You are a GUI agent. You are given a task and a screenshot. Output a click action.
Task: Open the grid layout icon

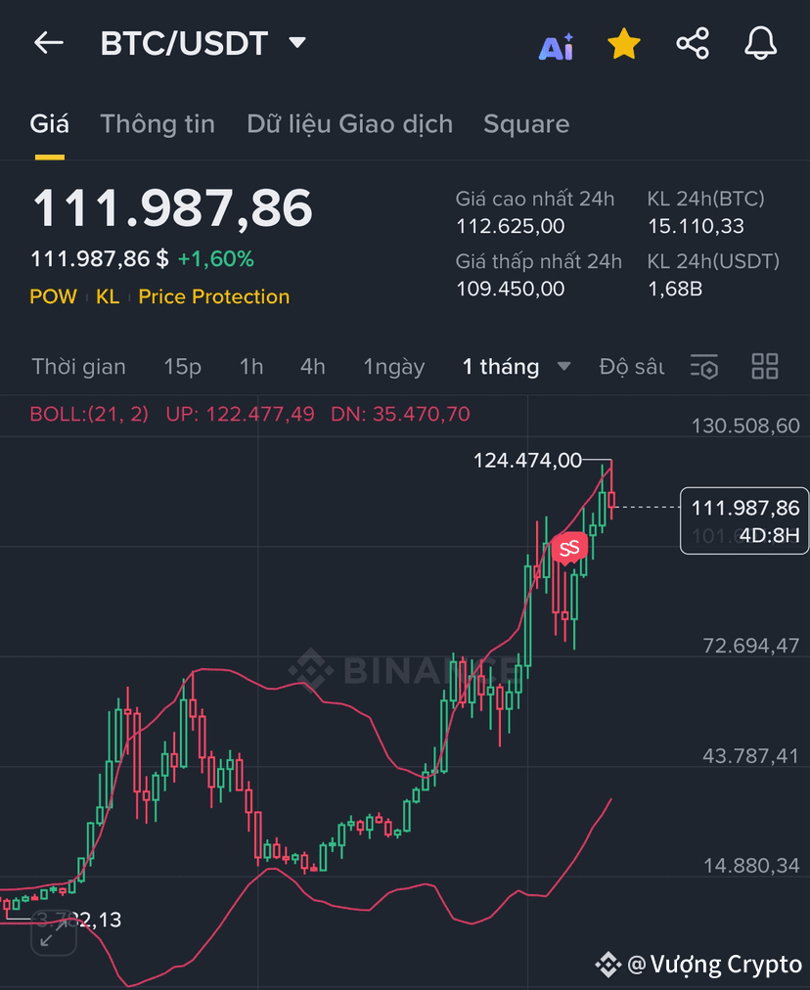point(765,366)
